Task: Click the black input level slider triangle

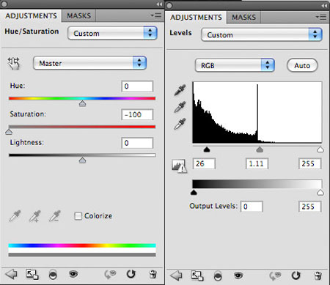Action: click(207, 149)
